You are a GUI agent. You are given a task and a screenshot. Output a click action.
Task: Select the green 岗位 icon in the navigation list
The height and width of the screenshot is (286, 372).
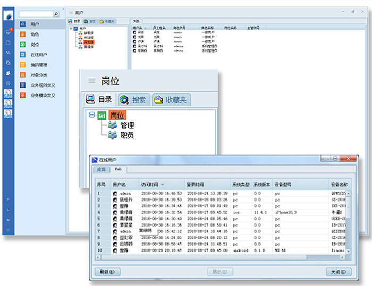coord(23,45)
